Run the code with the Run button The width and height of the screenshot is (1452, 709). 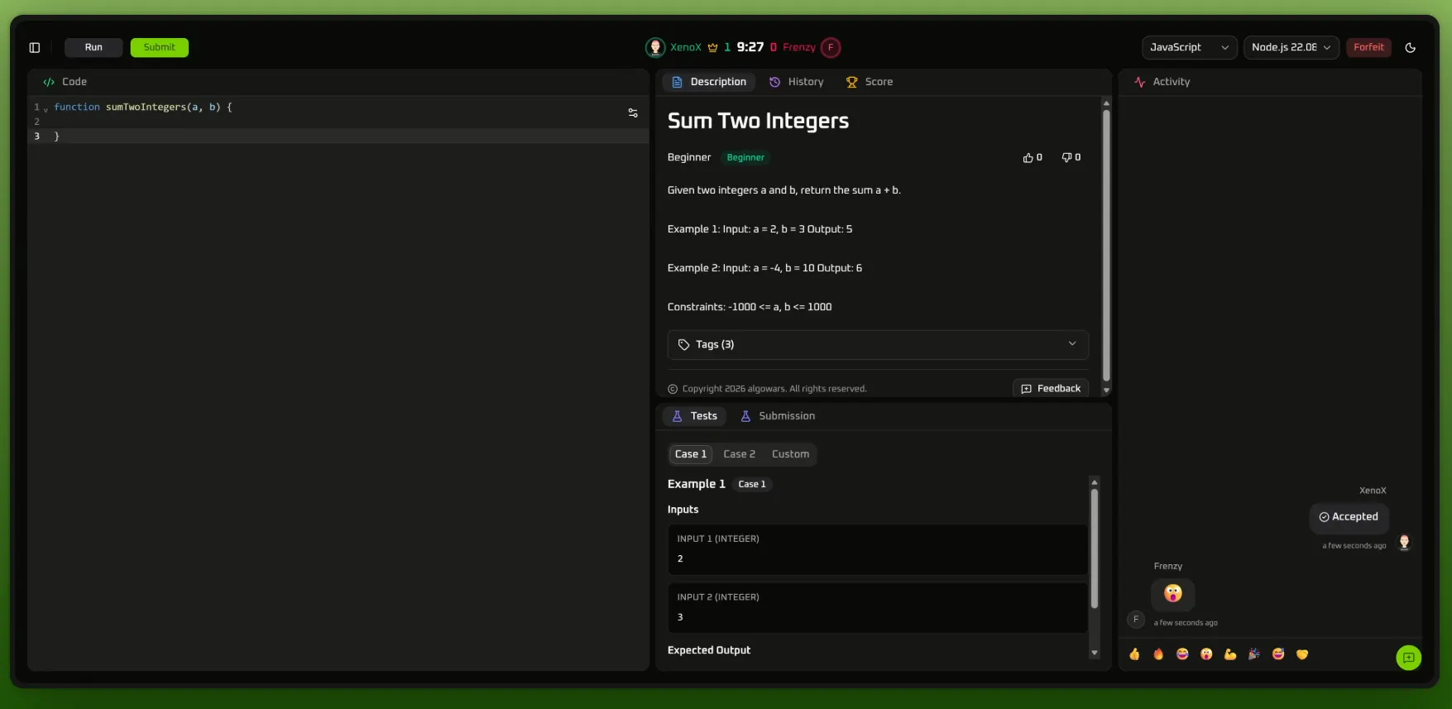click(x=93, y=48)
